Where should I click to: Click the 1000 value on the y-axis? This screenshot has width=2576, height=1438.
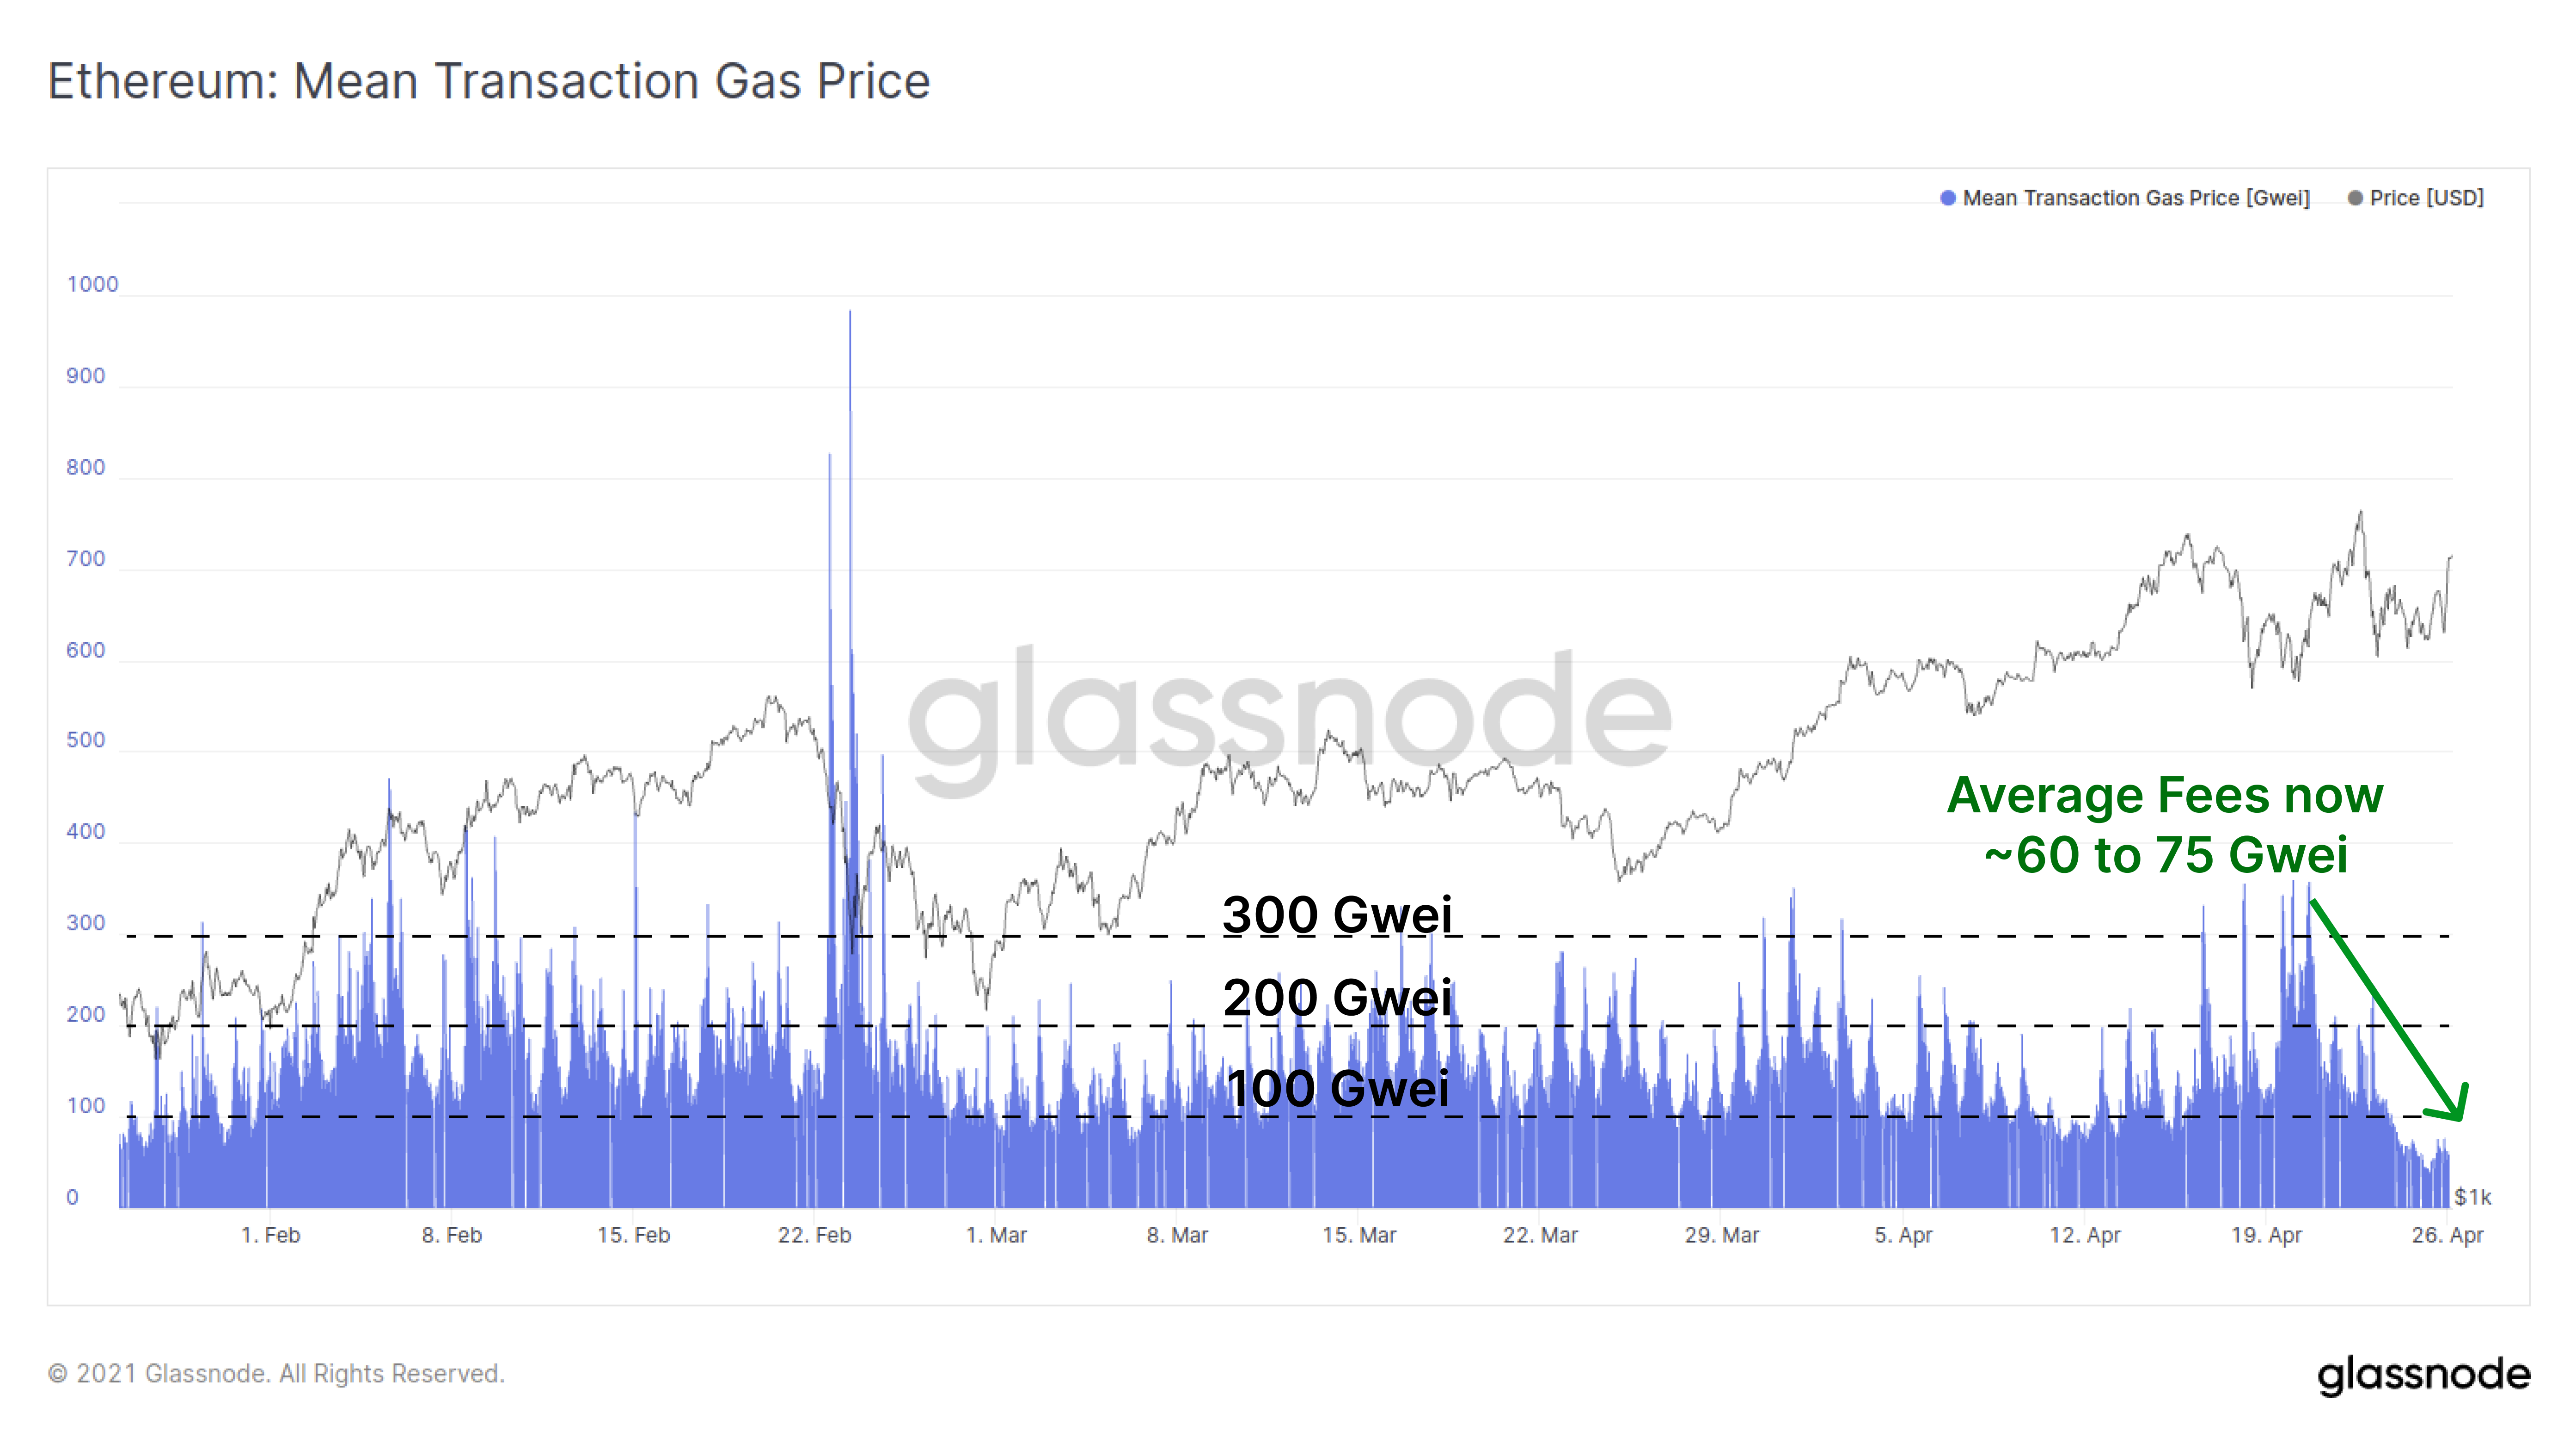(x=92, y=284)
